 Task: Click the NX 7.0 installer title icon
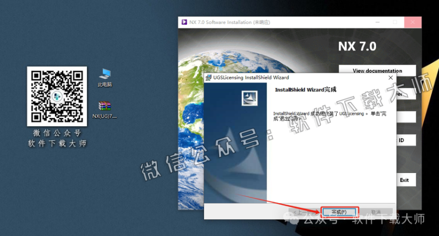pyautogui.click(x=184, y=22)
